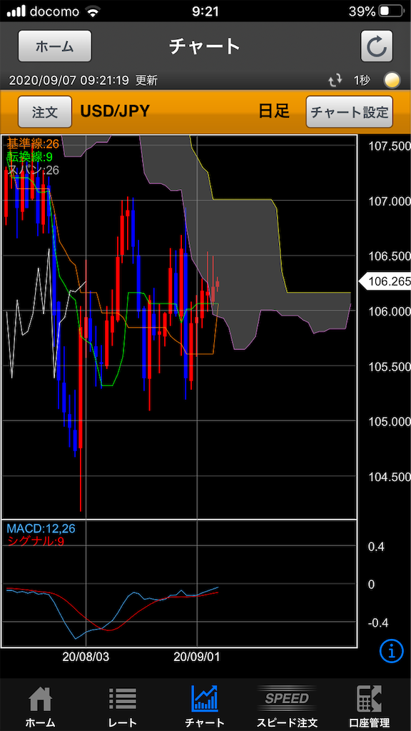
Task: Tap the 106.265 current price marker
Action: (x=385, y=281)
